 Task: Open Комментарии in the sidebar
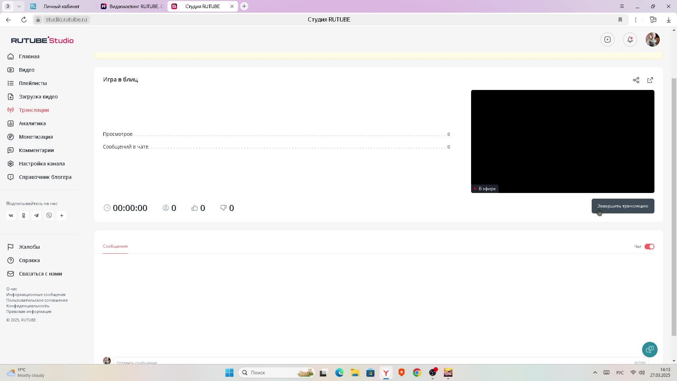(x=31, y=150)
